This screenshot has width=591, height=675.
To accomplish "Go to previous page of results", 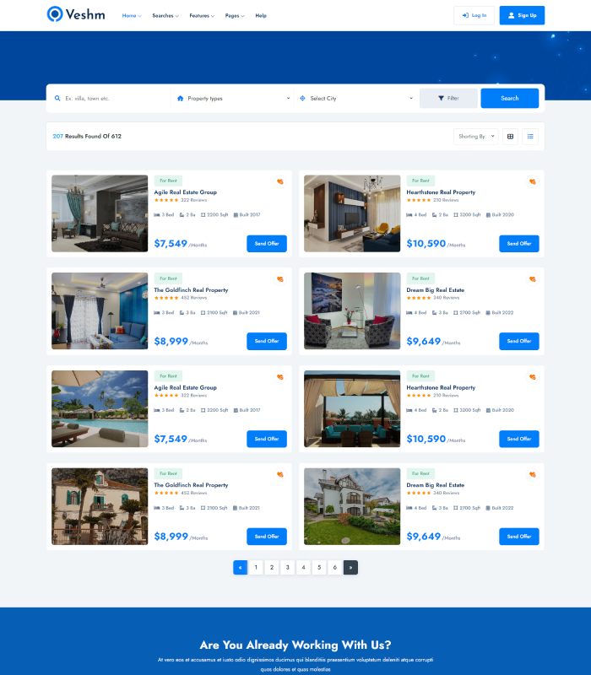I will click(x=241, y=568).
